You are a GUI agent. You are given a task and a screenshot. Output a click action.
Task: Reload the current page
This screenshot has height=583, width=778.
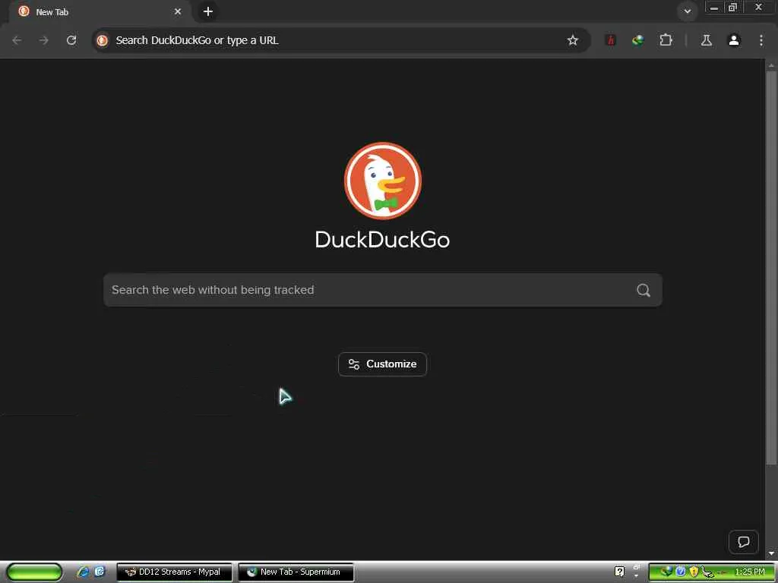[71, 40]
